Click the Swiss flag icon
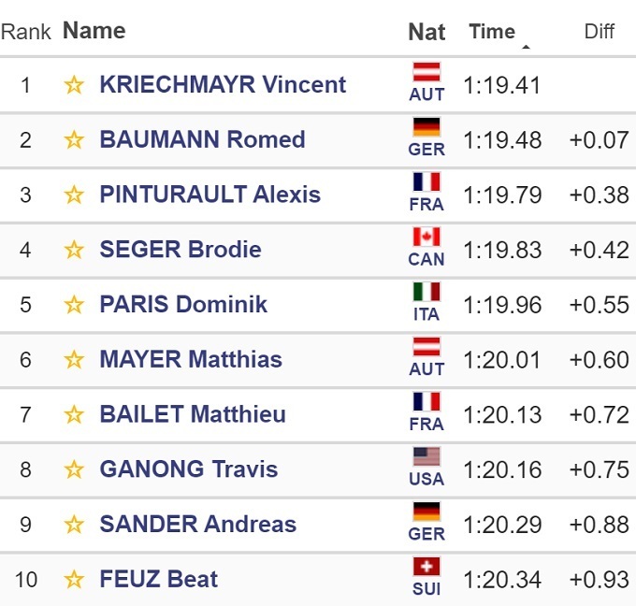Screen dimensions: 636x606 pyautogui.click(x=426, y=567)
